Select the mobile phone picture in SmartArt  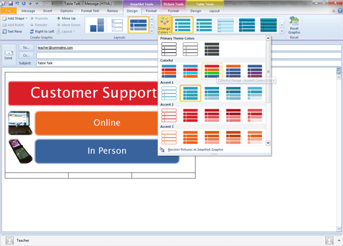(x=20, y=151)
